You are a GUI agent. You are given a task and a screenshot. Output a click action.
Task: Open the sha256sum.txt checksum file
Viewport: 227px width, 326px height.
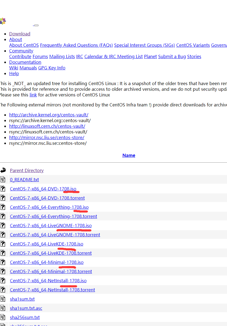[25, 317]
